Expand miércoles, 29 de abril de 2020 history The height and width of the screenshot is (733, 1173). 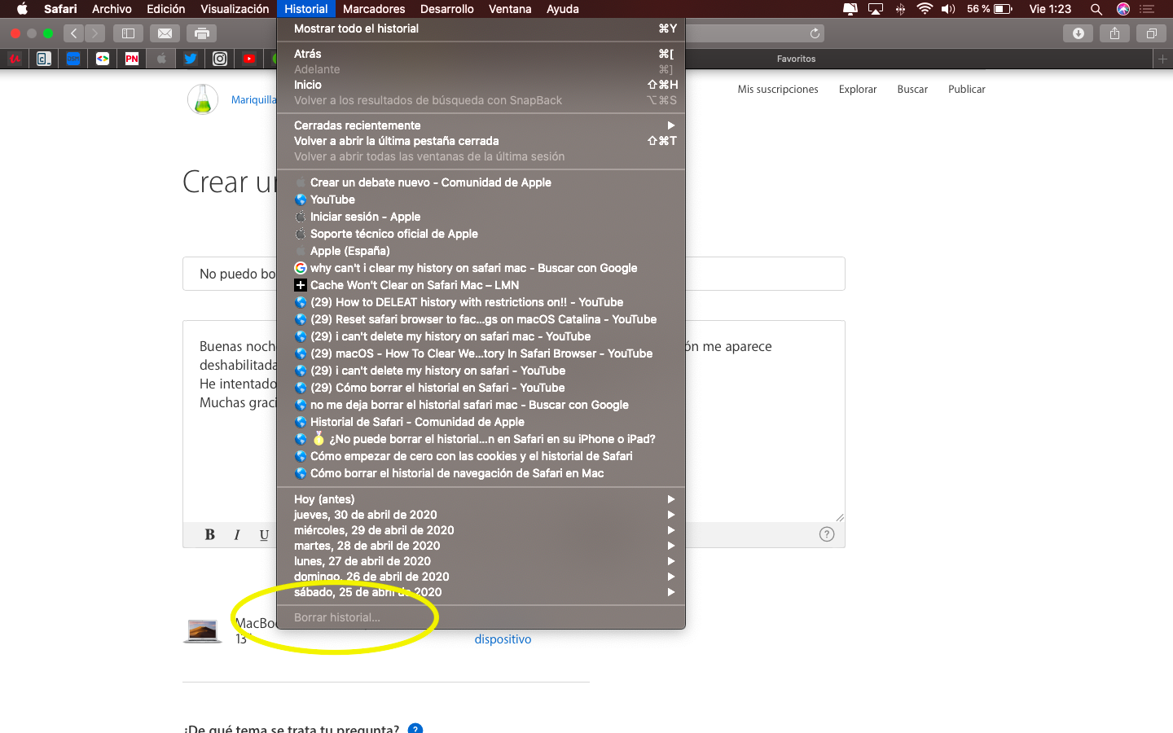click(x=481, y=530)
